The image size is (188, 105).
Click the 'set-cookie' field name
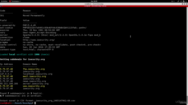pos(6,28)
